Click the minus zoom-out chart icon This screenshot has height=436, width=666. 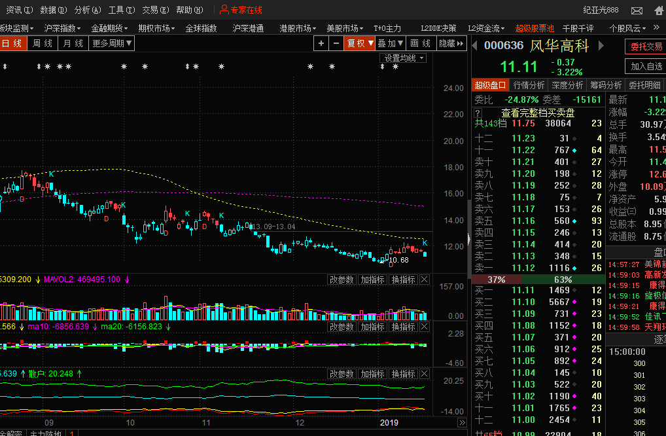tap(336, 43)
